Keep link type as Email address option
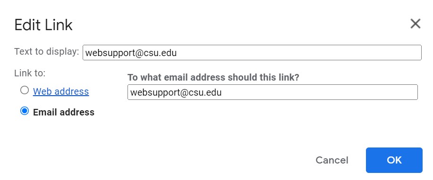This screenshot has height=180, width=433. point(25,111)
